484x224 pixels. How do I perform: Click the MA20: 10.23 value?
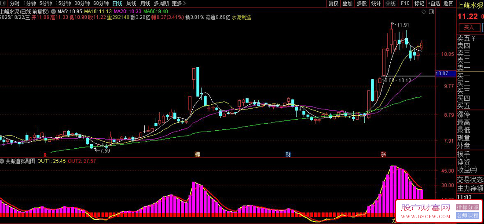pos(127,11)
